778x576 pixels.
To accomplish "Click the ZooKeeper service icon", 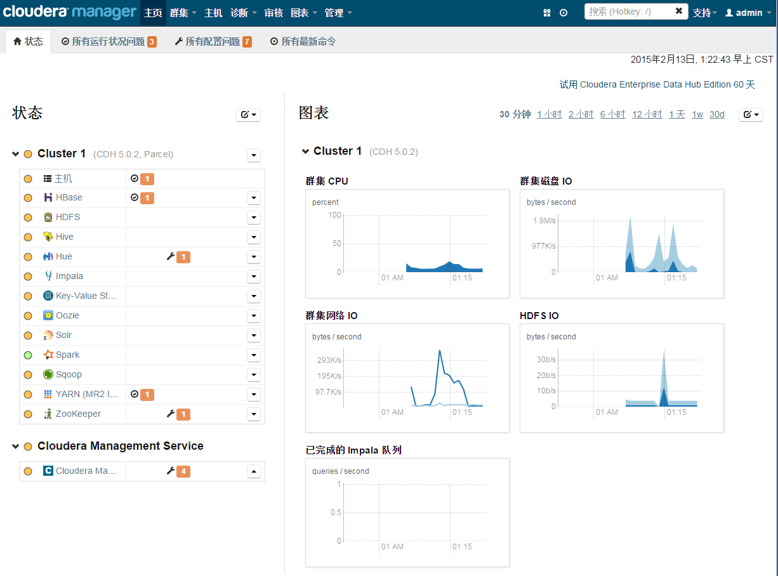I will point(48,414).
